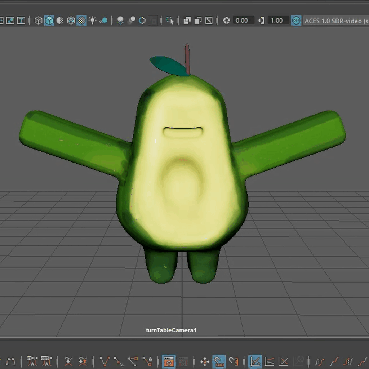Click the Isolate Select icon
Screen dimensions: 369x369
tap(170, 21)
